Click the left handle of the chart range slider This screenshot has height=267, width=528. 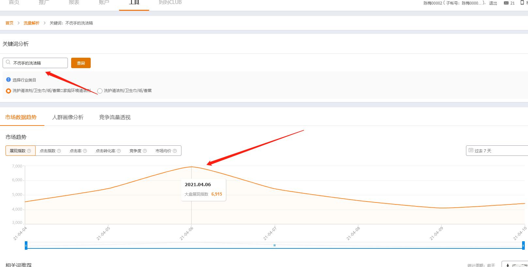coord(26,245)
